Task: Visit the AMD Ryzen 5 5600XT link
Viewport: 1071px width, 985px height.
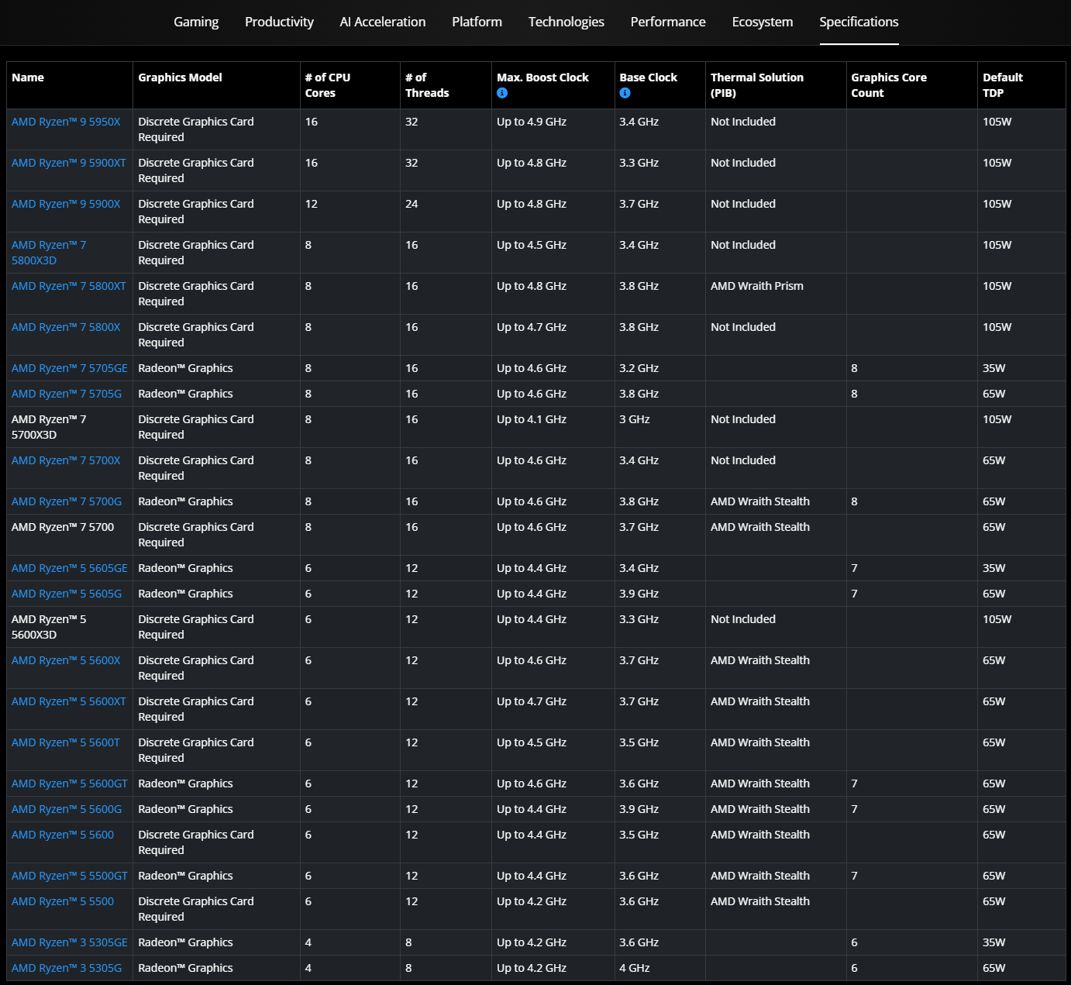Action: pyautogui.click(x=69, y=701)
